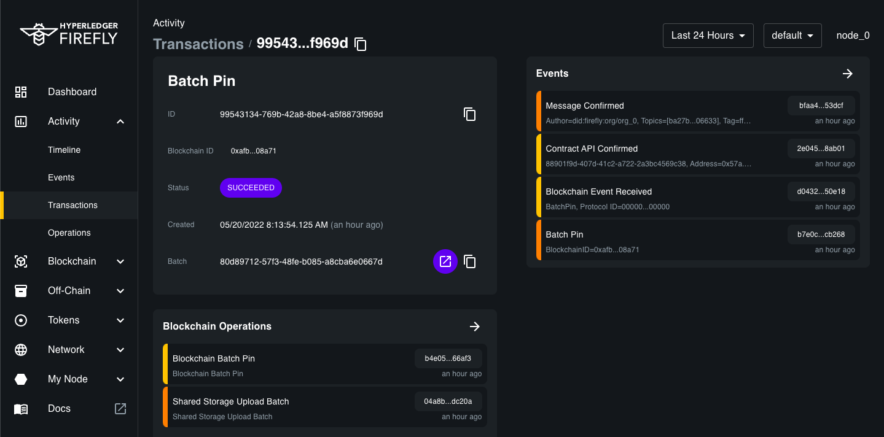Screen dimensions: 884x437
Task: Expand the Tokens sidebar section
Action: [x=120, y=320]
